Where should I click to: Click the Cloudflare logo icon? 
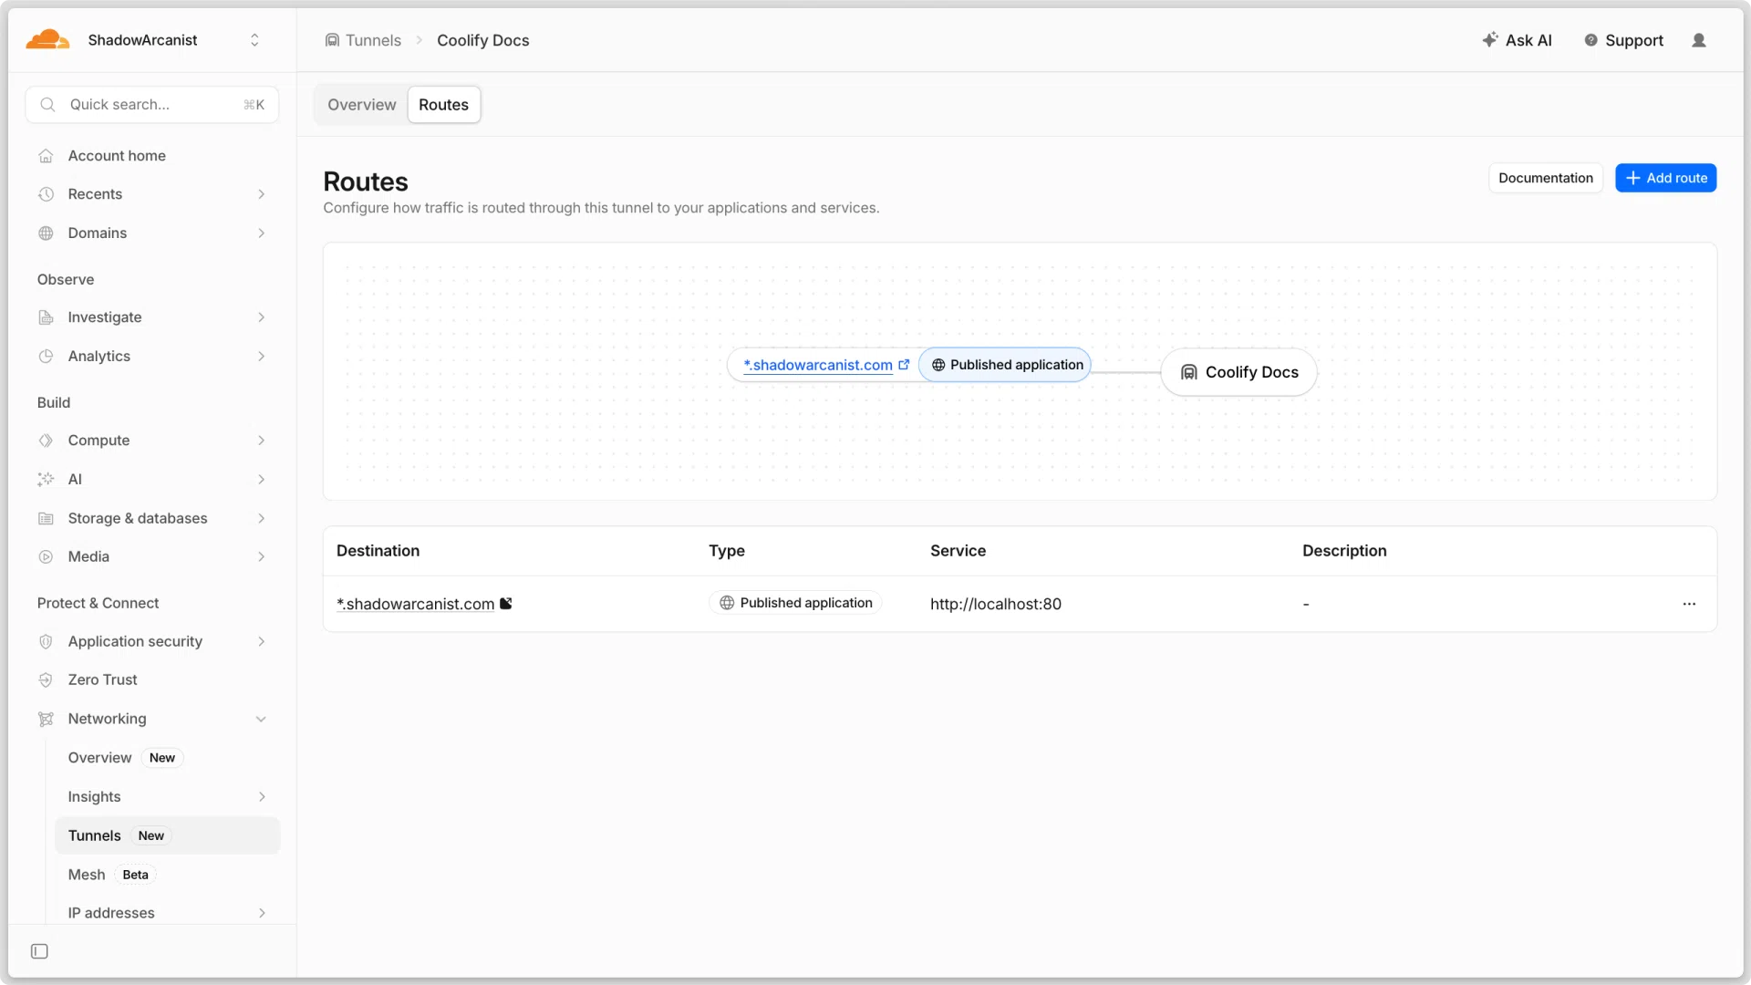point(47,40)
